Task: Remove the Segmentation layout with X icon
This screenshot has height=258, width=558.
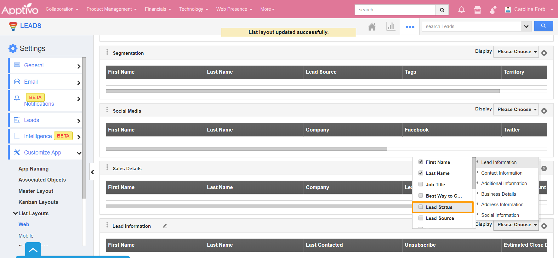Action: click(544, 53)
